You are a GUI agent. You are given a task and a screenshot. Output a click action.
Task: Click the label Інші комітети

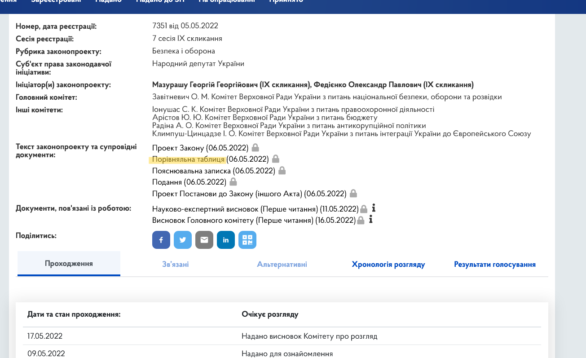coord(39,110)
